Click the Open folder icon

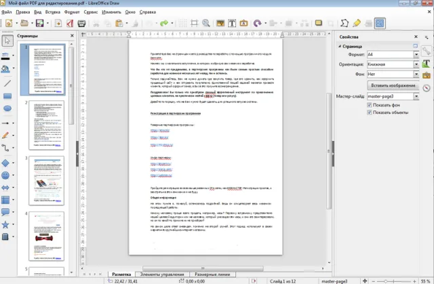(24, 23)
